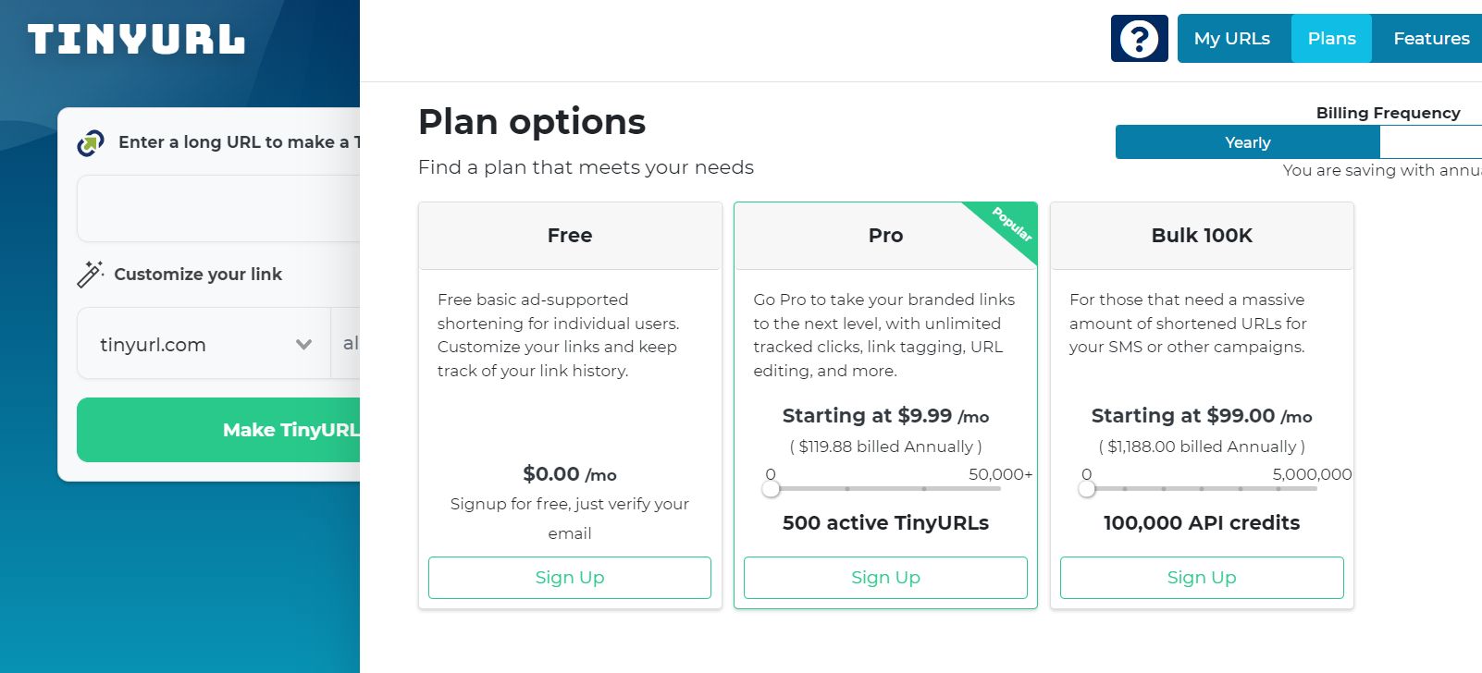Click the Pro plan active TinyURLs slider handle

(771, 489)
